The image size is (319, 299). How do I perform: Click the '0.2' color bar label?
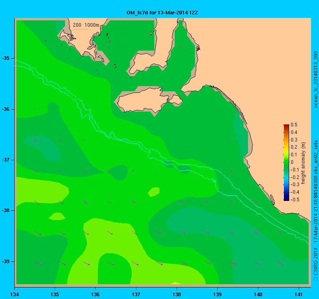point(294,147)
